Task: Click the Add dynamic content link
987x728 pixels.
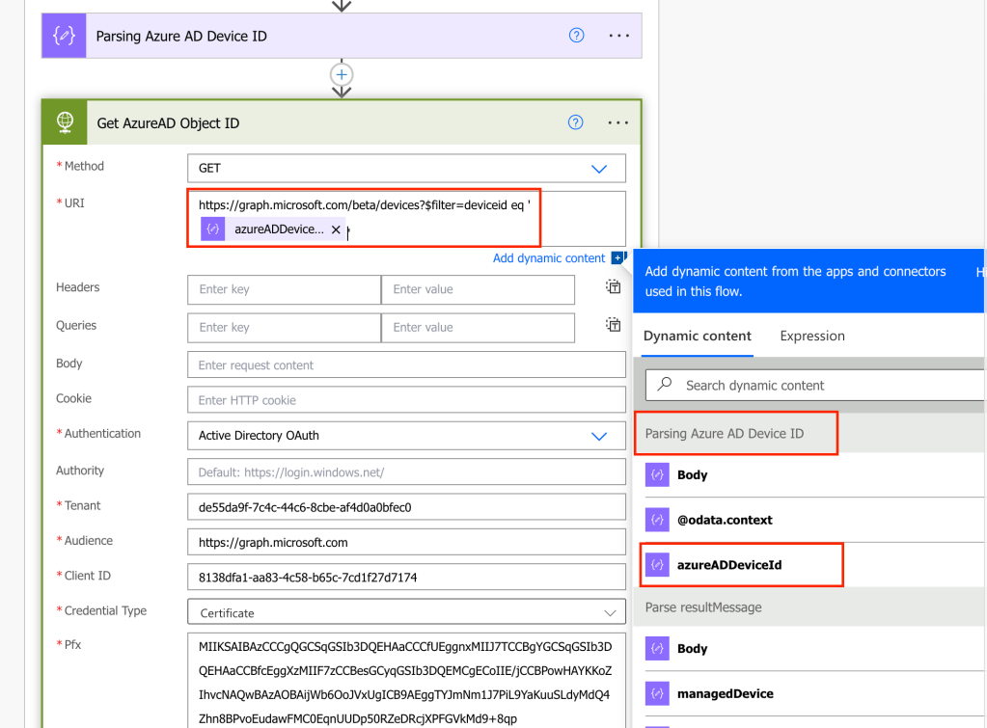Action: (x=549, y=257)
